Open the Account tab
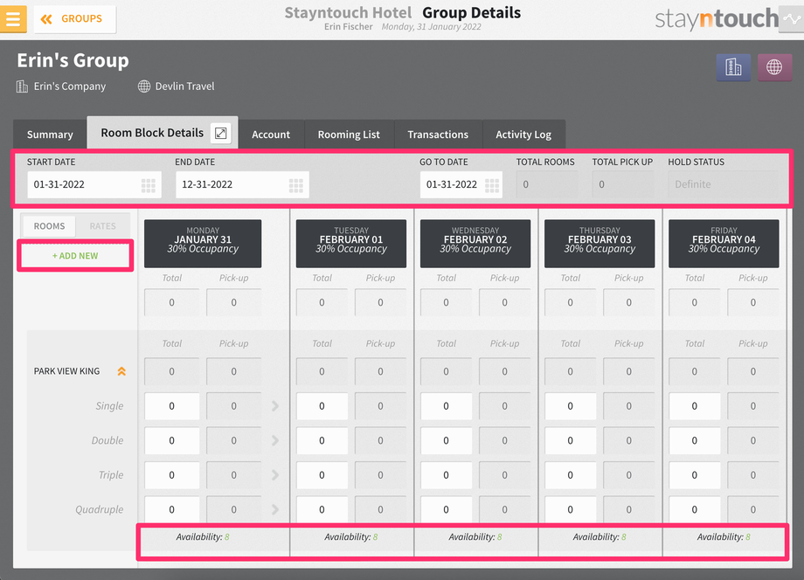Screen dimensions: 804x580 tap(271, 135)
